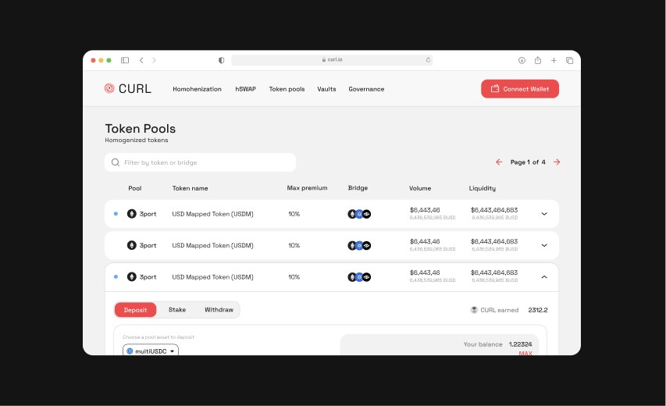Open the multiUSDC asset dropdown

[151, 351]
